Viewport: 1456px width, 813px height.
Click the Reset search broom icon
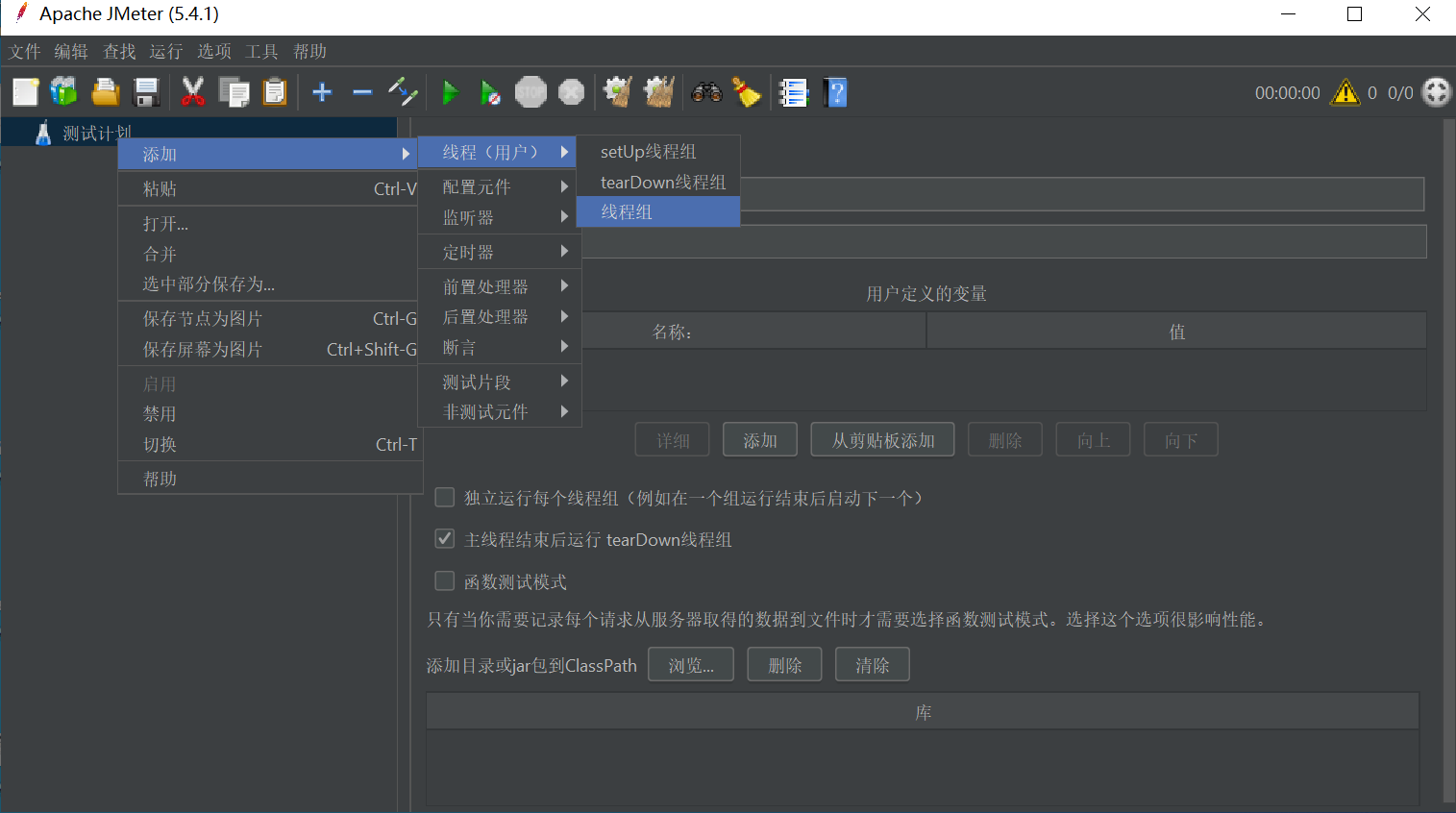[747, 92]
